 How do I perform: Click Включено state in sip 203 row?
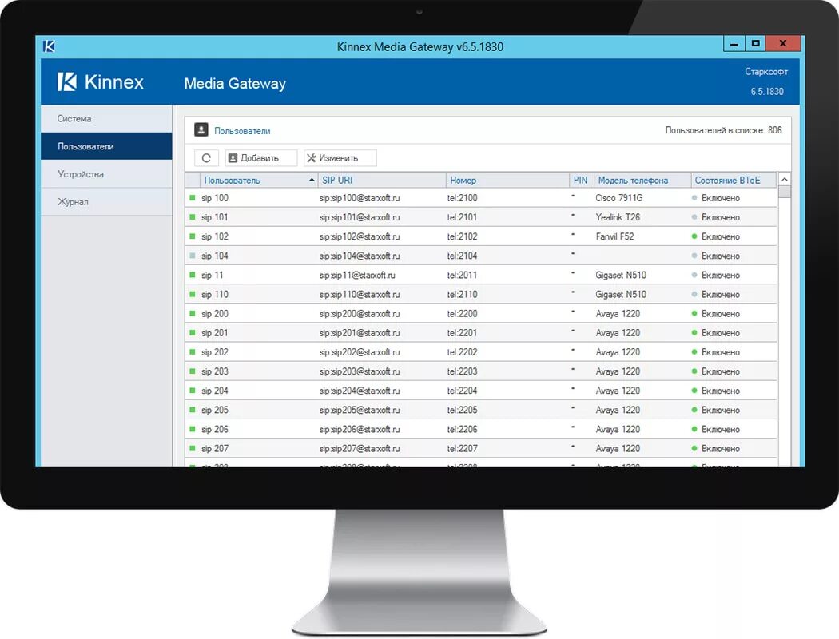coord(721,371)
